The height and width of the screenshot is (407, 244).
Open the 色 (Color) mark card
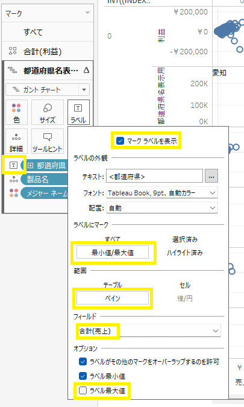click(x=16, y=112)
